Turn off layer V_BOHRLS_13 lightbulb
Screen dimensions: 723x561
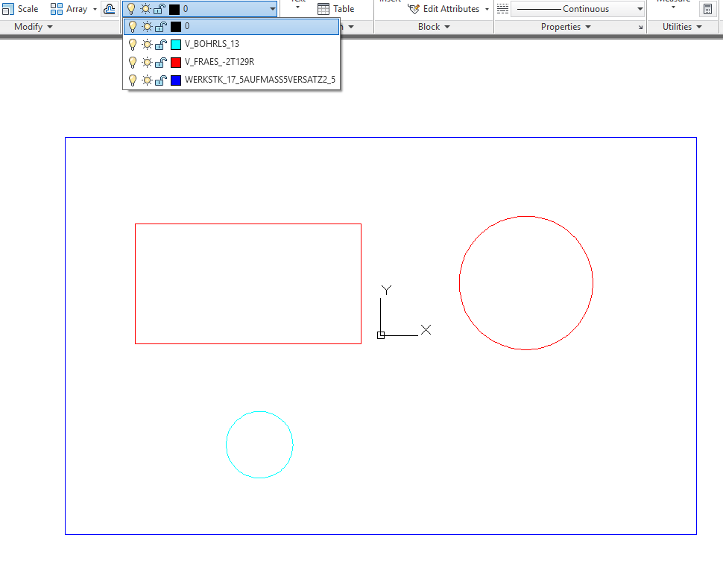click(133, 44)
